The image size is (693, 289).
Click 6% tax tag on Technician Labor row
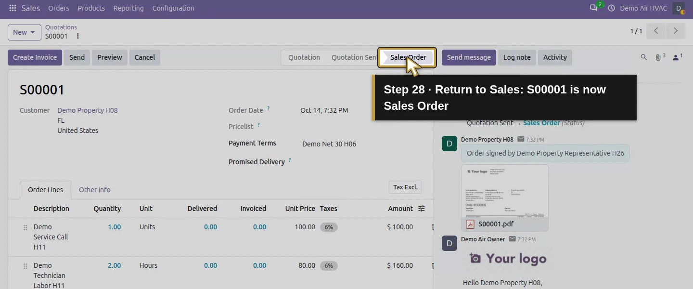[x=329, y=265]
